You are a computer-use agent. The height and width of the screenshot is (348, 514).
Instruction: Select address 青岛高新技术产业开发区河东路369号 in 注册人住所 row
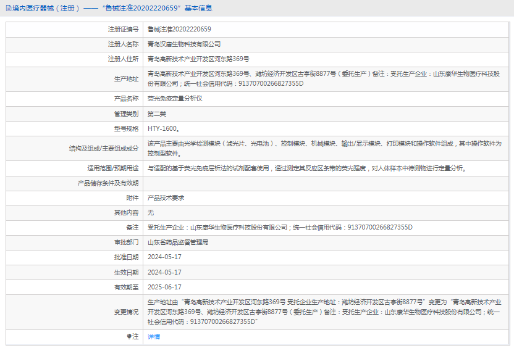click(198, 59)
